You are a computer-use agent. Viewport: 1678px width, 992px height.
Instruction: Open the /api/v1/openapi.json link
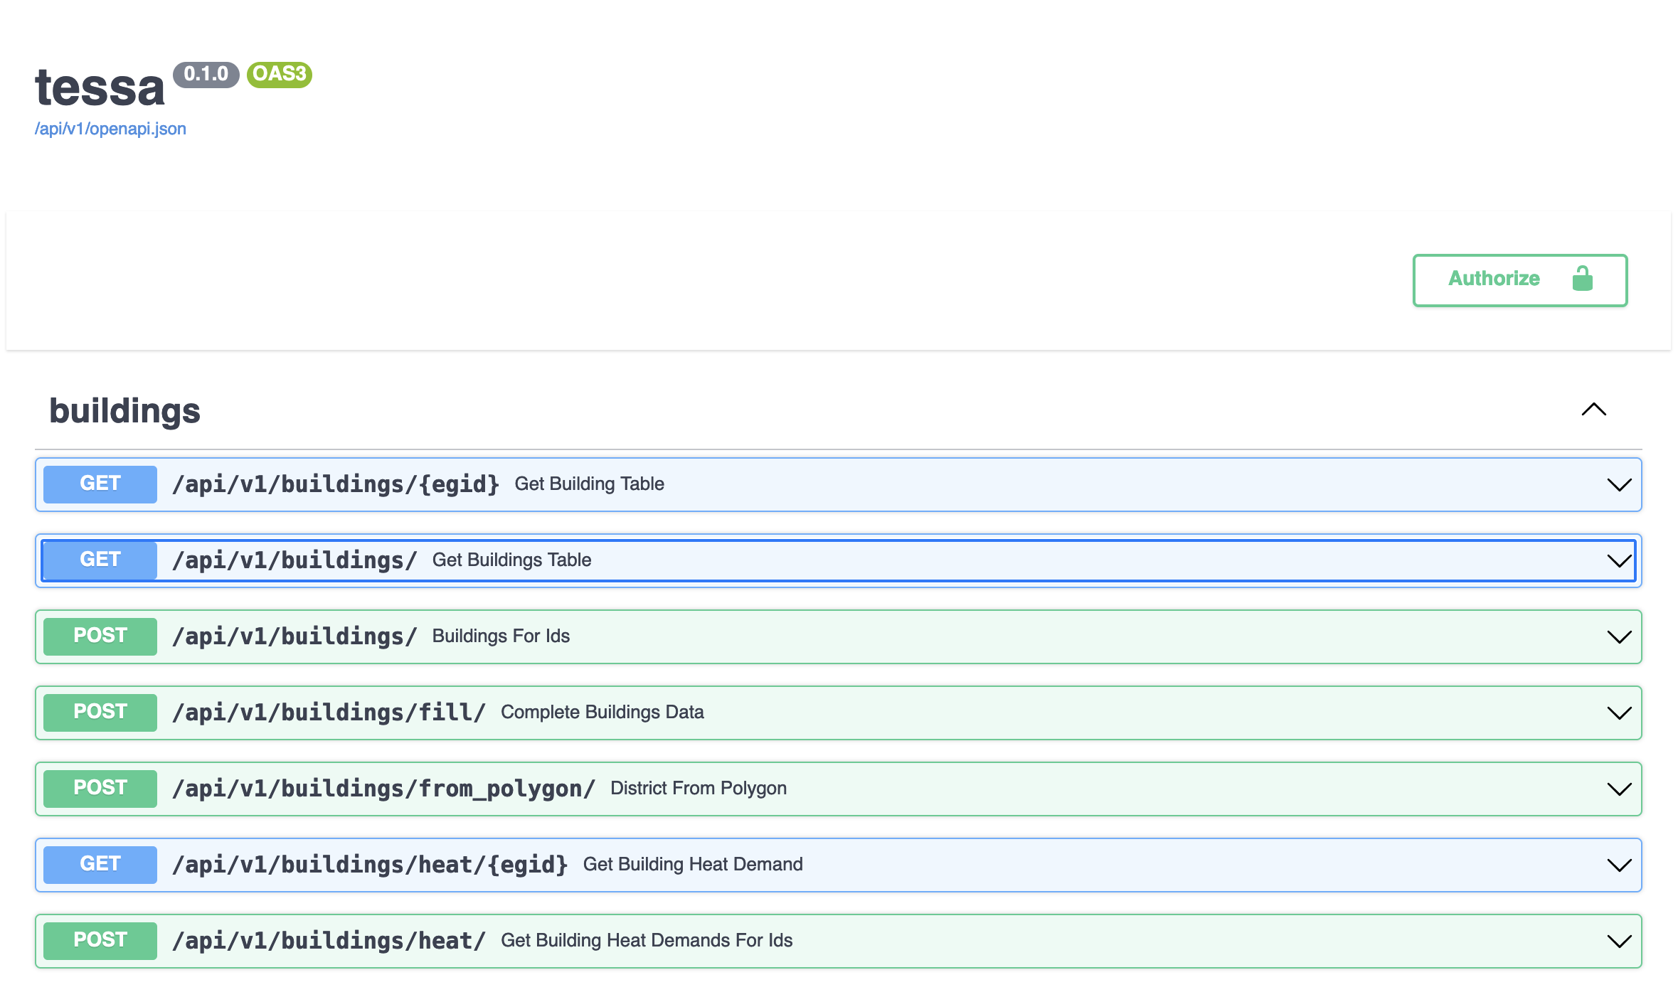[110, 129]
